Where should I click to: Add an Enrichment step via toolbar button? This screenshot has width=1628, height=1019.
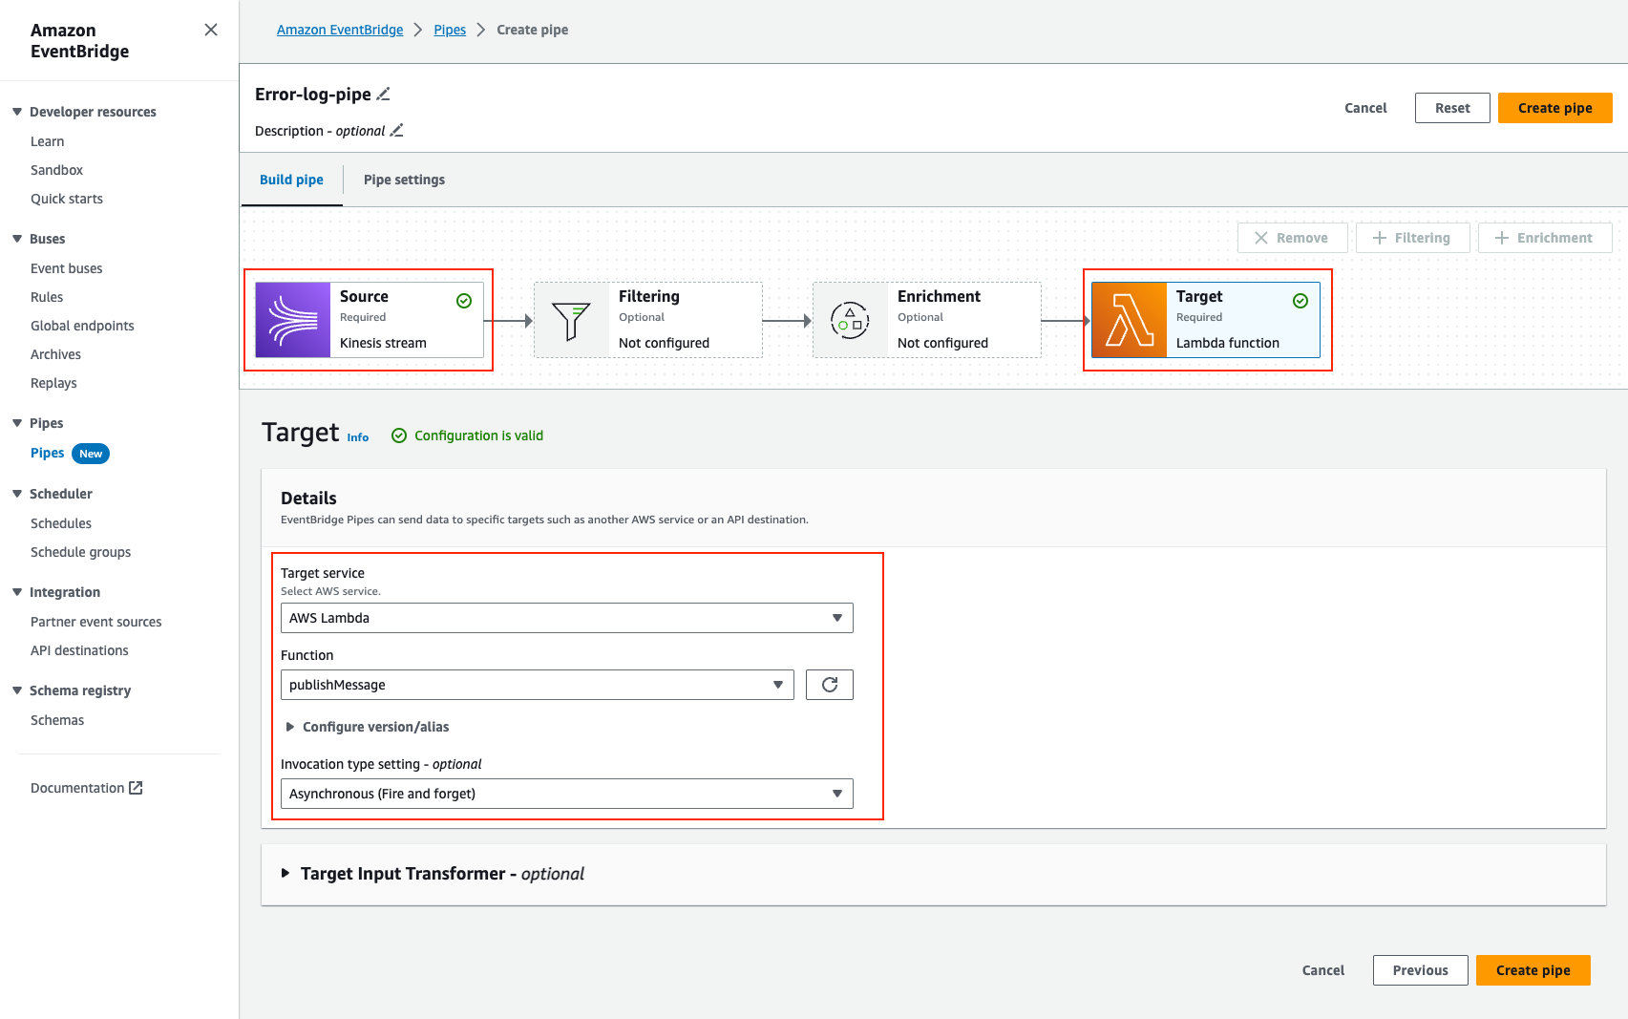click(1545, 238)
